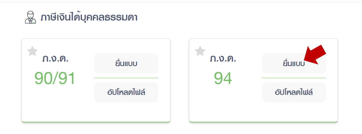Click the green divider in the 90/91 card
This screenshot has width=362, height=134.
pyautogui.click(x=126, y=78)
